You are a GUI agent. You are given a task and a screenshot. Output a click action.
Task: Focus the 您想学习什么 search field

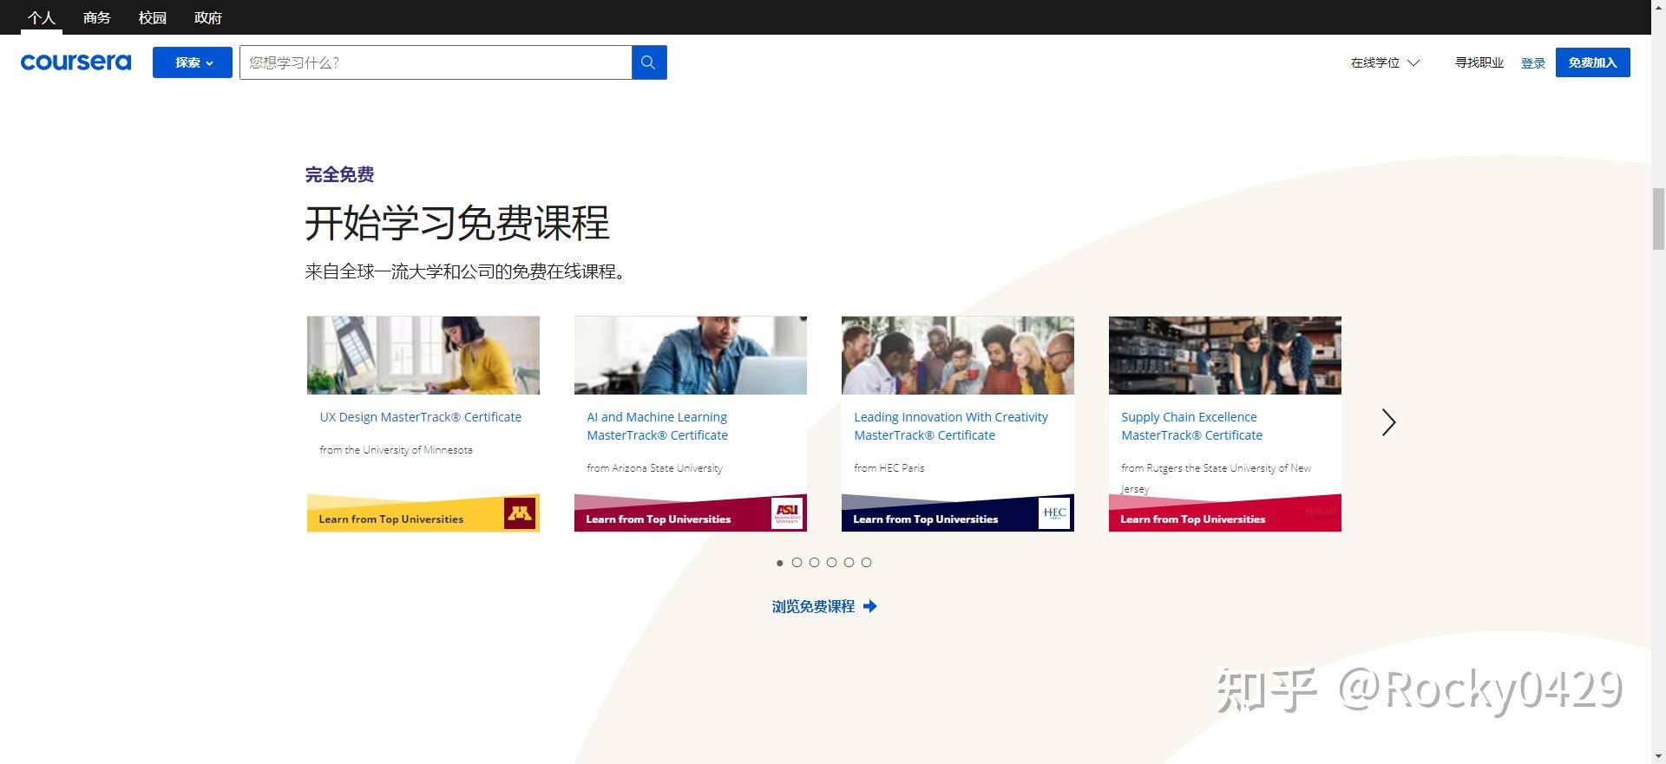436,62
